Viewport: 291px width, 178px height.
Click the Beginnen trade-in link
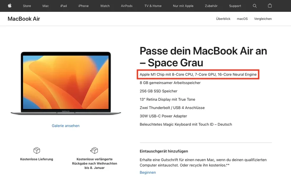tap(148, 172)
